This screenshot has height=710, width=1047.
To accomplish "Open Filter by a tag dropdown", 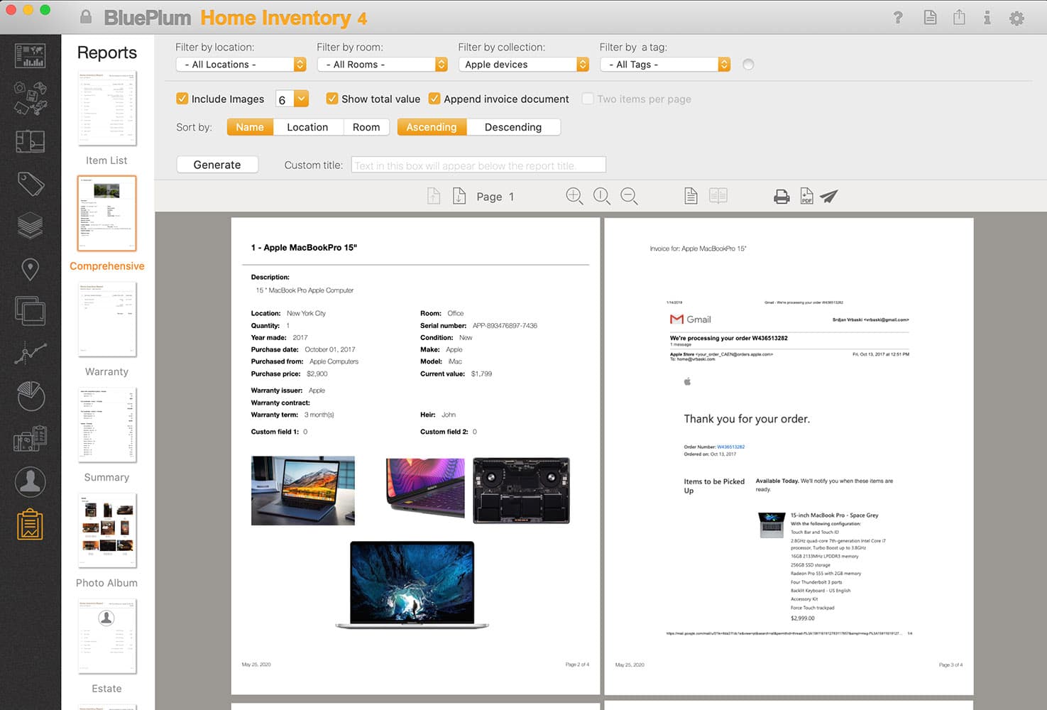I will point(664,65).
